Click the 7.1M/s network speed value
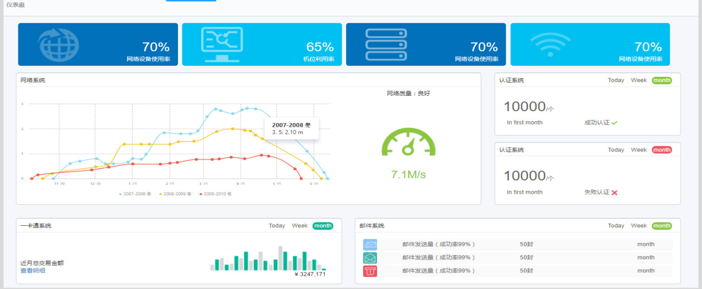 [408, 175]
